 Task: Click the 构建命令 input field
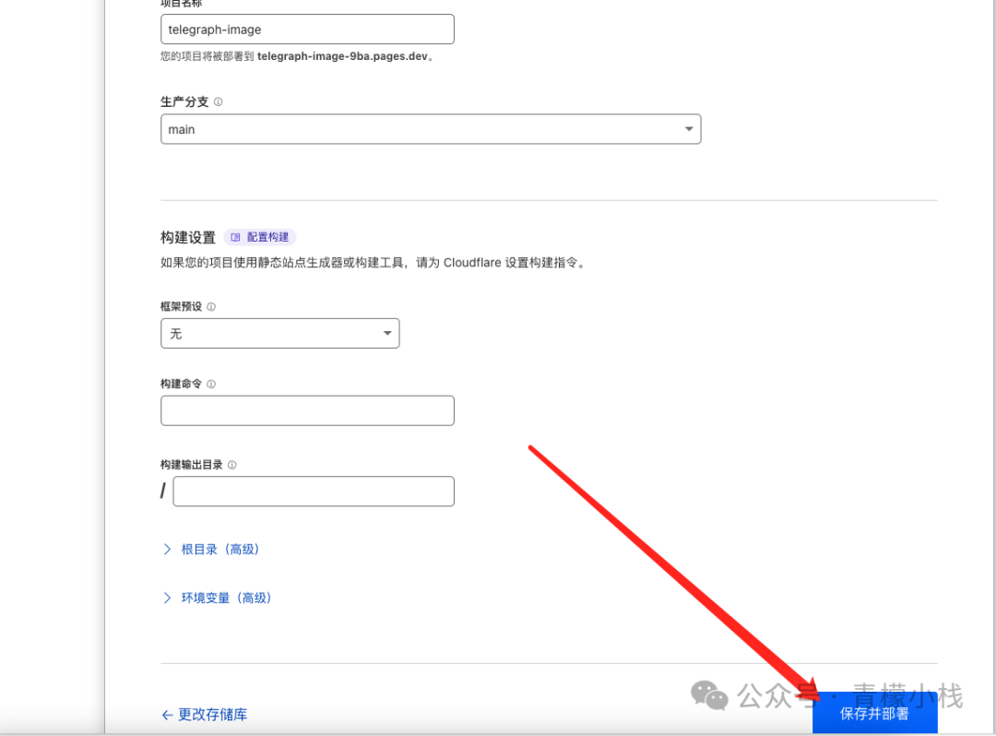click(307, 410)
